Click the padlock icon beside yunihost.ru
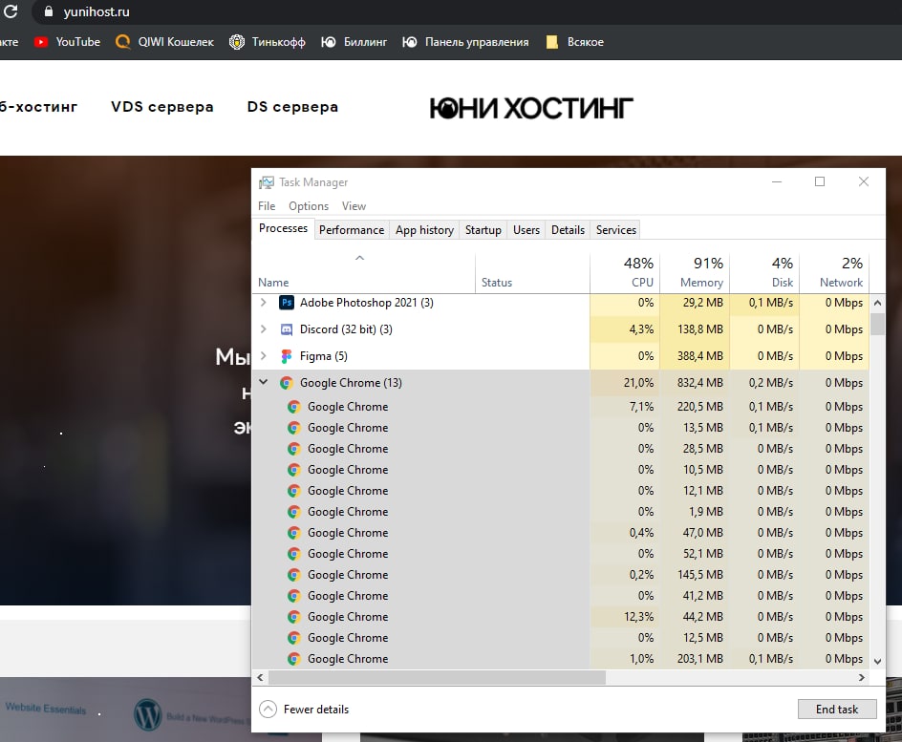The height and width of the screenshot is (742, 902). [x=49, y=11]
